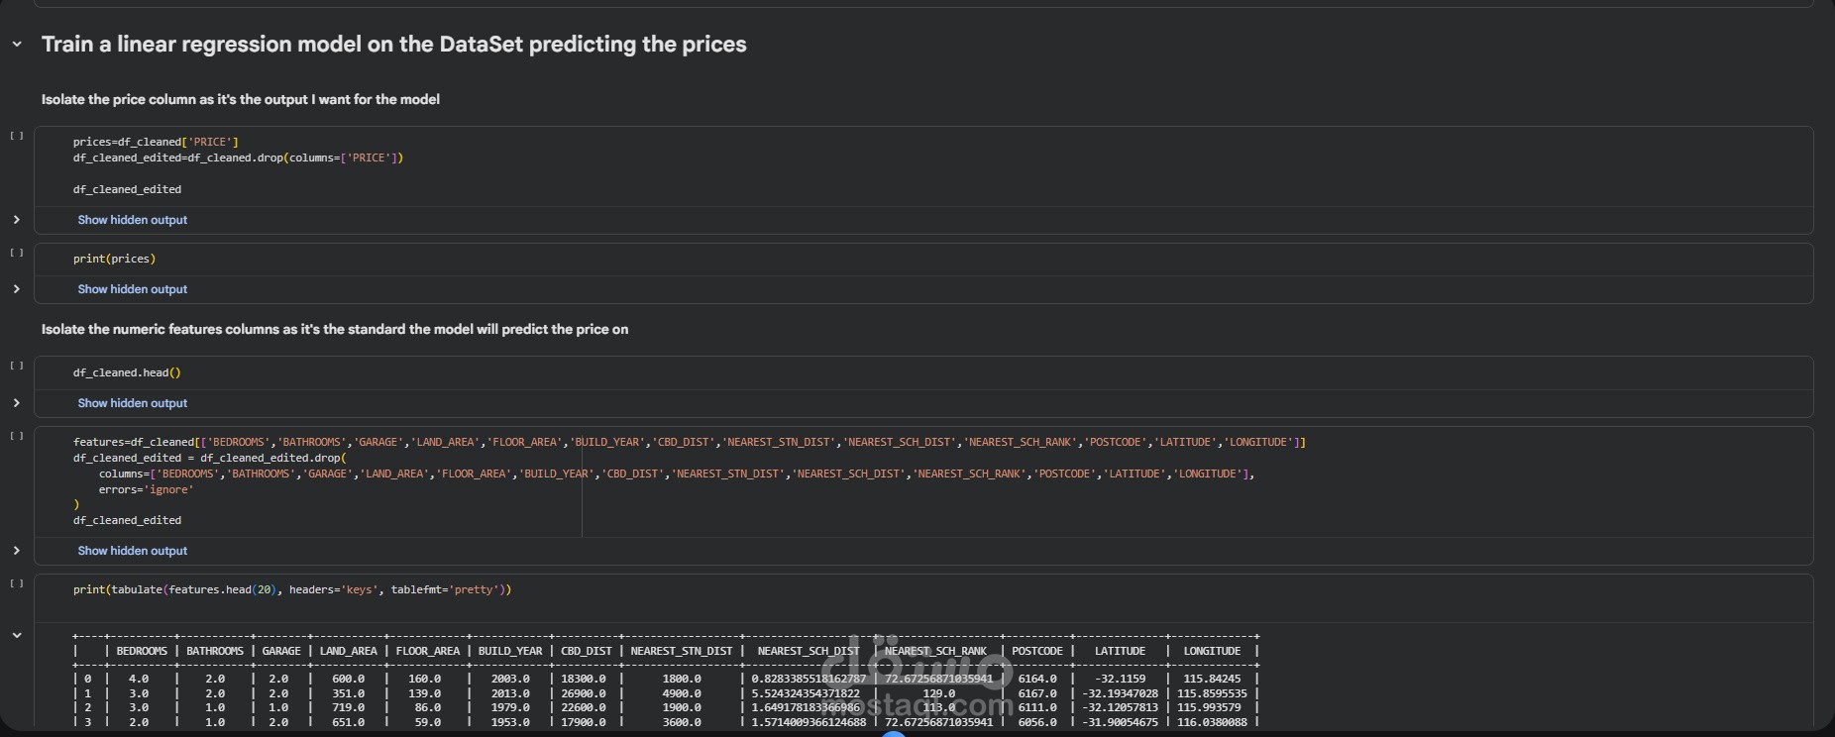Collapse the tabulate features table output

tap(17, 636)
